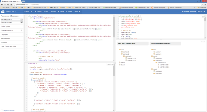Screen dimensions: 207x112
Task: Open the 'No wrap - in <head>' dropdown
Action: 12,22
